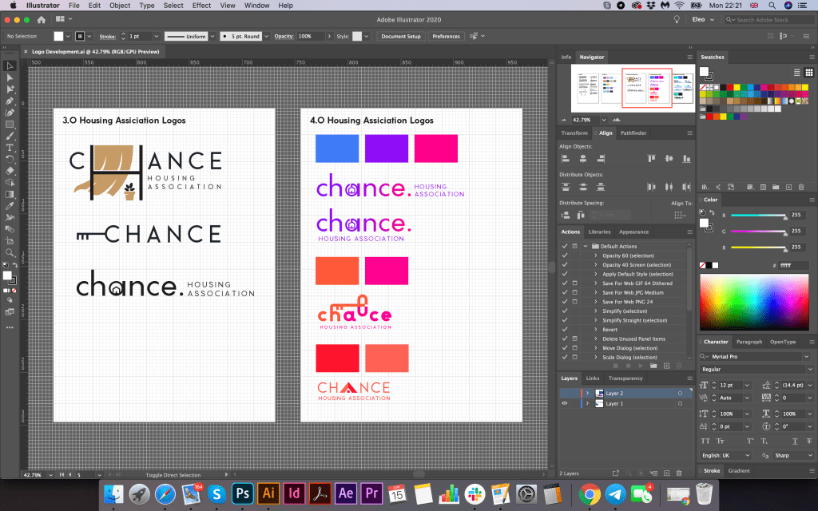Create a new layer in Layers panel
This screenshot has width=818, height=511.
[x=665, y=473]
